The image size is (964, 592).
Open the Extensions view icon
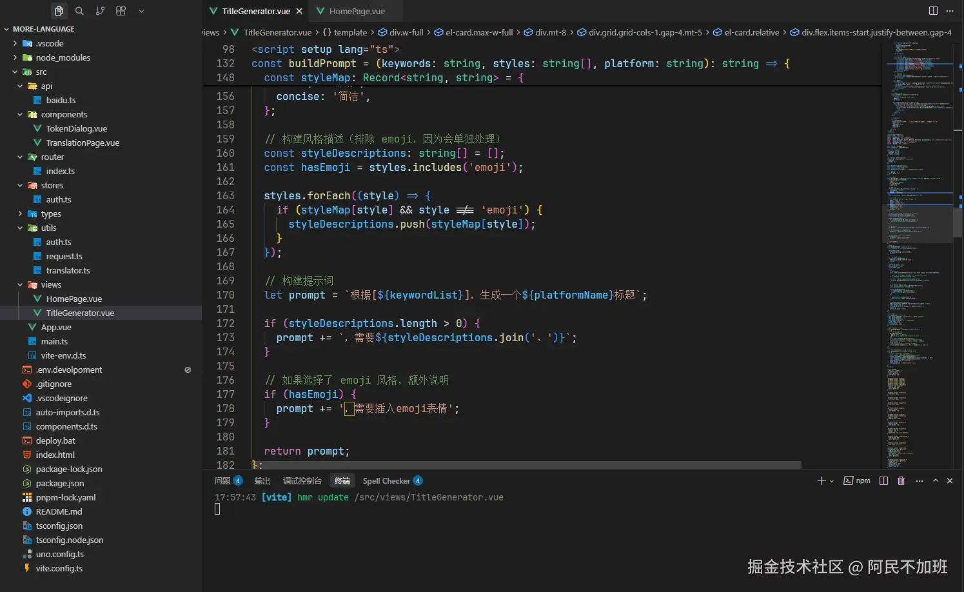click(x=121, y=11)
